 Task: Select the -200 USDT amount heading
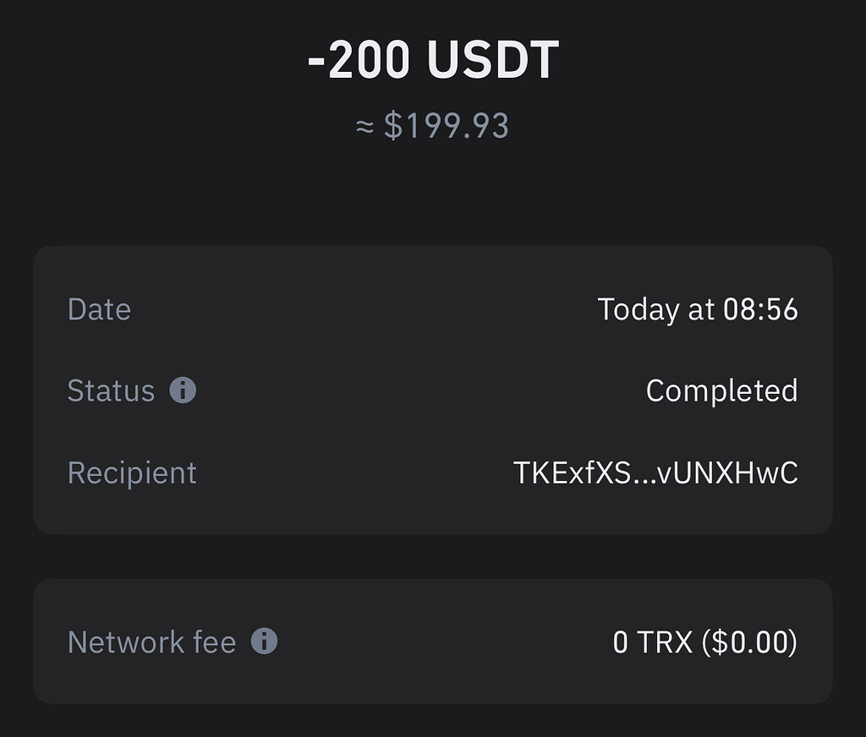pos(433,57)
